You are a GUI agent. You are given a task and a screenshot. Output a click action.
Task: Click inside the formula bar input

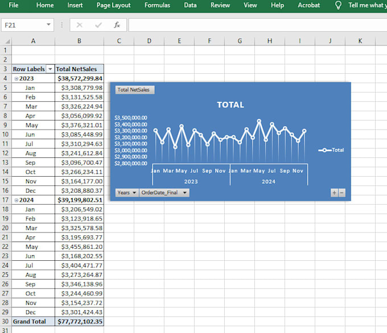pos(257,25)
